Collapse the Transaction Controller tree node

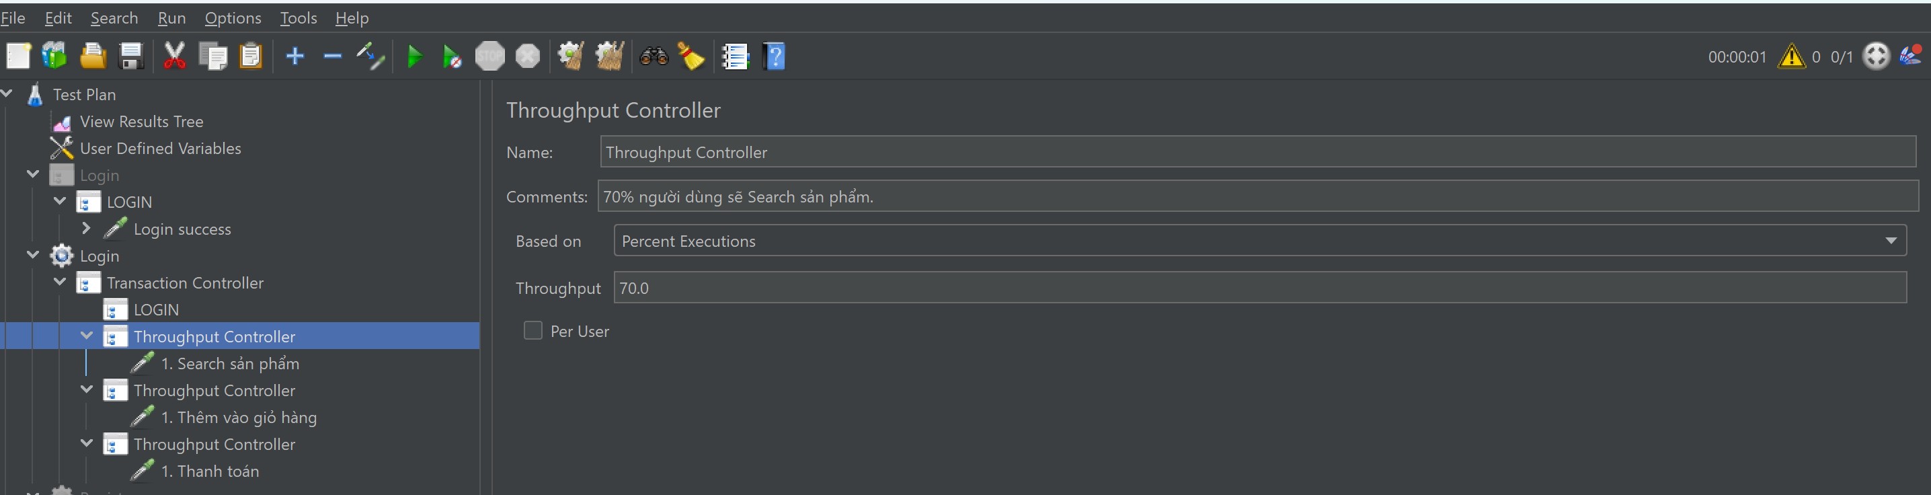[x=60, y=282]
